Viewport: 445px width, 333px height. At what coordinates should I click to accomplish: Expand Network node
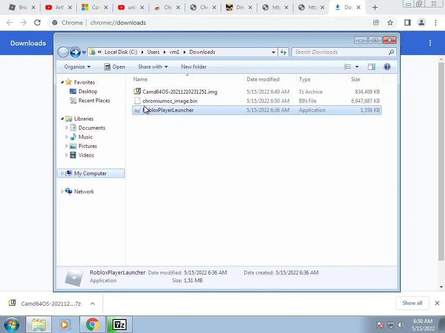click(62, 191)
